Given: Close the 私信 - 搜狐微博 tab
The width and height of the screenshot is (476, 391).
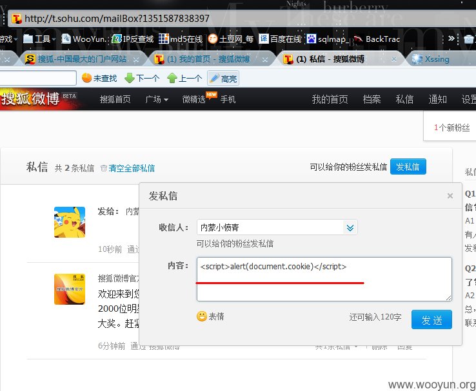Looking at the screenshot, I should pyautogui.click(x=393, y=59).
